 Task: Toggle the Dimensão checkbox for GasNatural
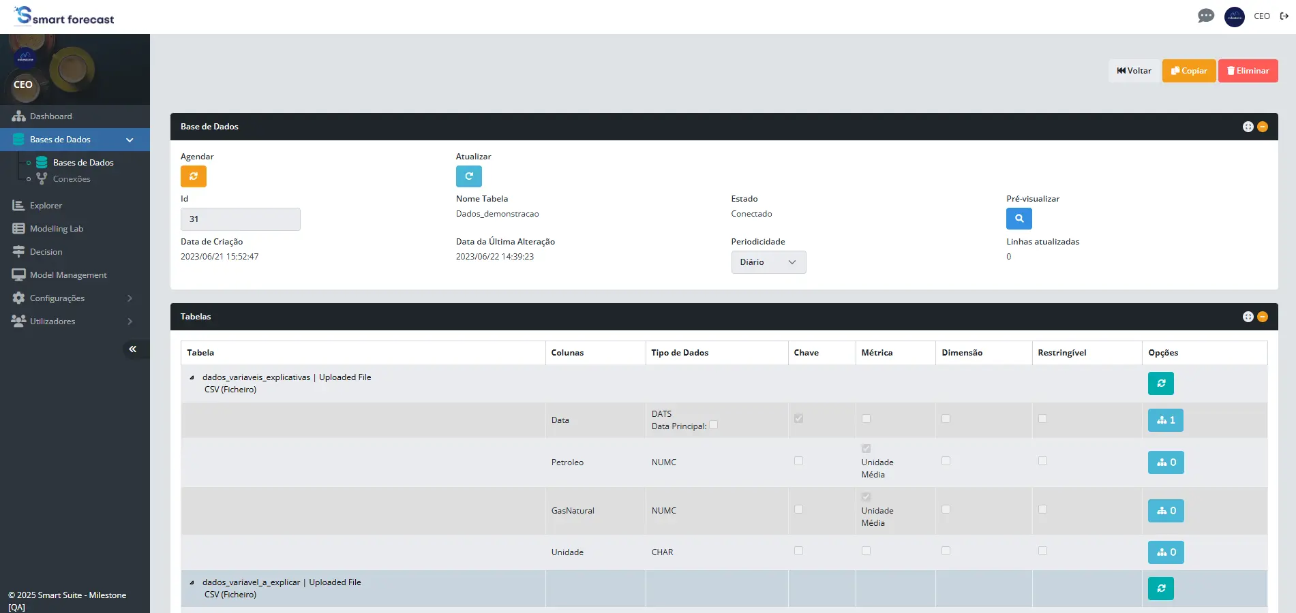(x=946, y=509)
